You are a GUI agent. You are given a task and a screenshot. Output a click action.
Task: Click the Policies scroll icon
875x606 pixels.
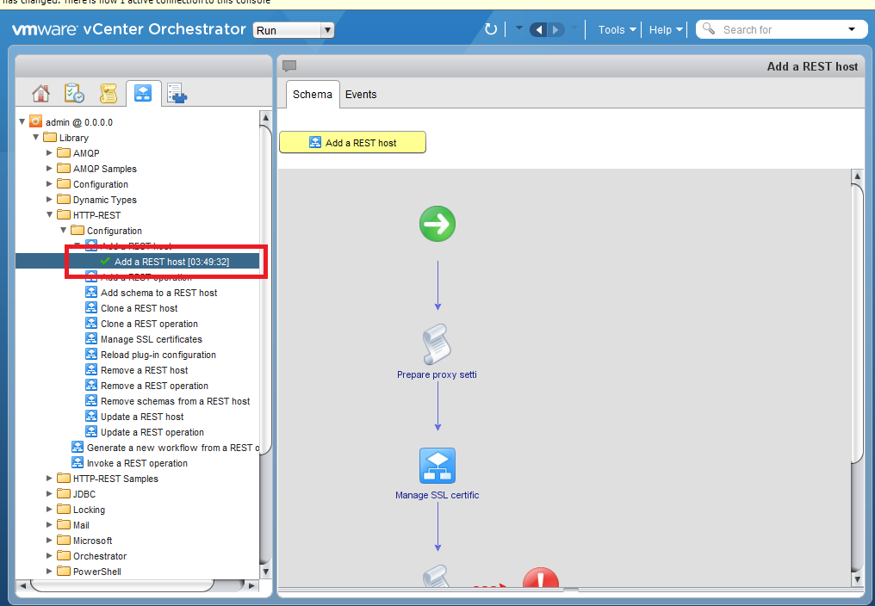click(x=107, y=92)
